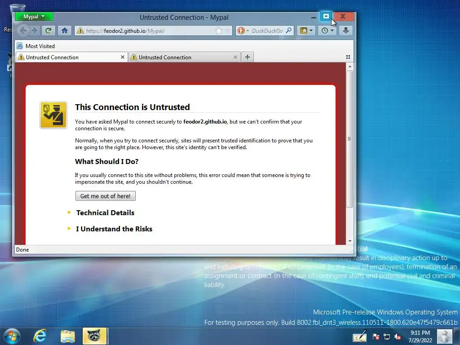The image size is (460, 345).
Task: Open the Bookmarks menu button
Action: pos(306,31)
